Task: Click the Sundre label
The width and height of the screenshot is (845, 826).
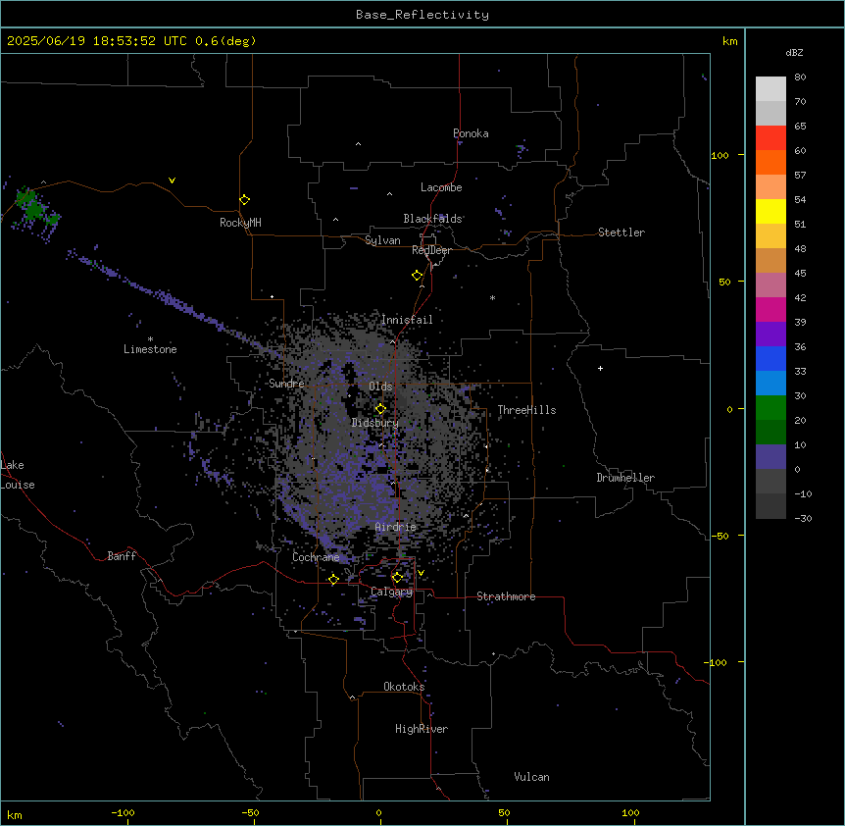Action: point(286,384)
